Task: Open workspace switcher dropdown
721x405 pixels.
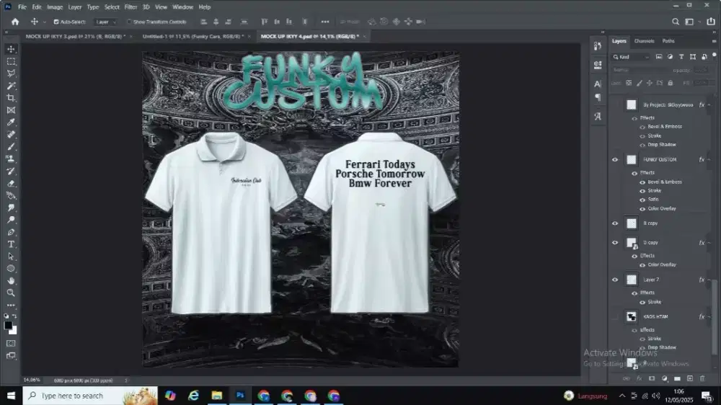Action: click(x=691, y=22)
